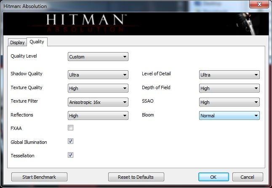The width and height of the screenshot is (272, 188).
Task: Open the Shadow Quality dropdown
Action: tap(98, 75)
